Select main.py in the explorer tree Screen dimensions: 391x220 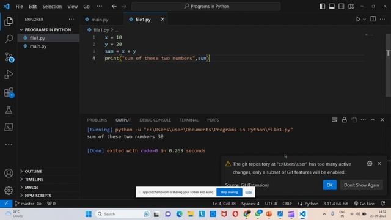point(49,46)
